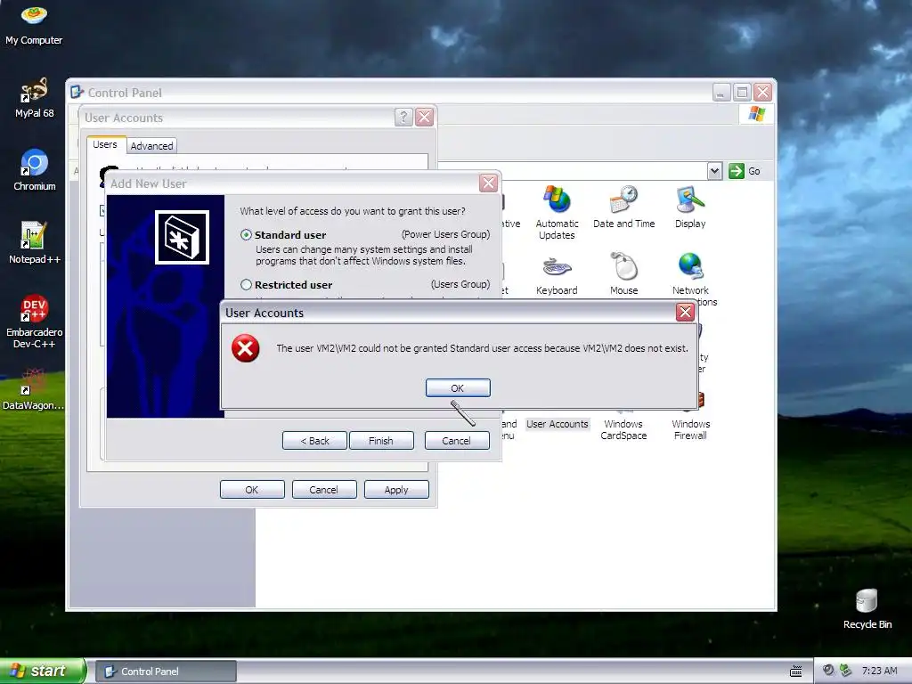Click the Back button in Add New User
912x684 pixels.
click(x=314, y=440)
